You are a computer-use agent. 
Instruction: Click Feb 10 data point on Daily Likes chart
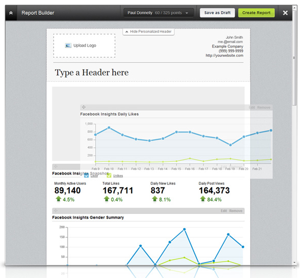click(109, 128)
